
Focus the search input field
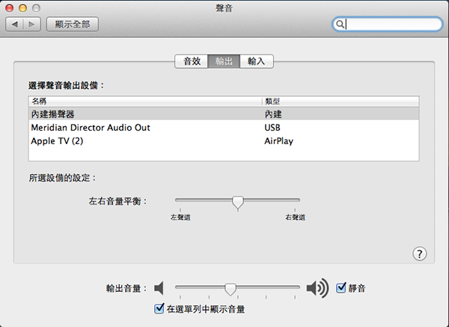[388, 25]
